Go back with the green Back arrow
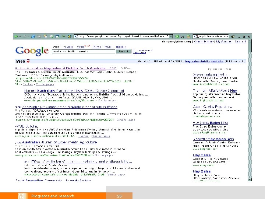This screenshot has height=199, width=265. pyautogui.click(x=16, y=36)
